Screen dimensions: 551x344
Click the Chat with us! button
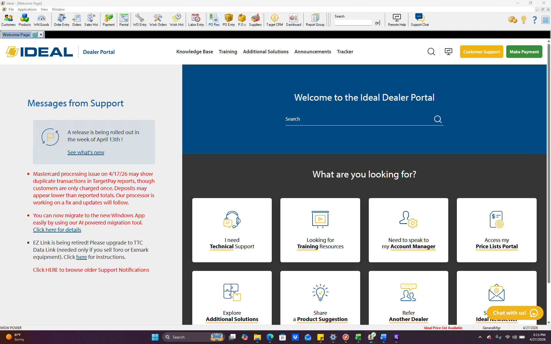click(x=515, y=313)
